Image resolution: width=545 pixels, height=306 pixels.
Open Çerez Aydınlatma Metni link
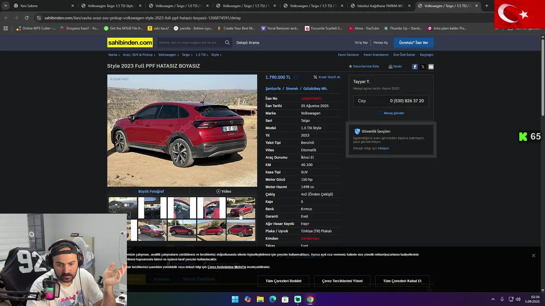[227, 267]
